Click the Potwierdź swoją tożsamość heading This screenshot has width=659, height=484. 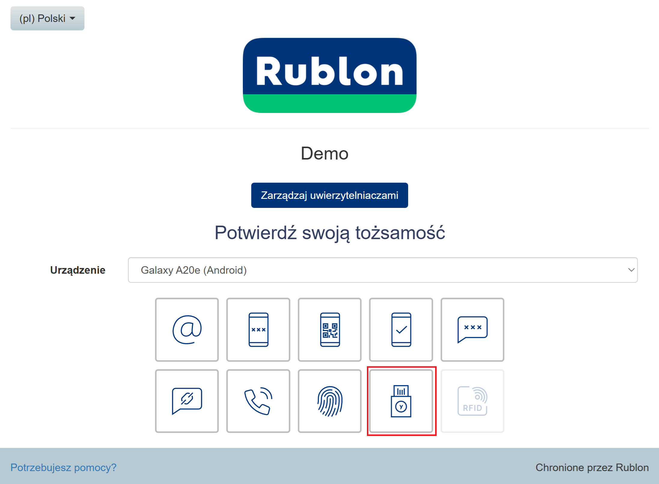point(330,233)
